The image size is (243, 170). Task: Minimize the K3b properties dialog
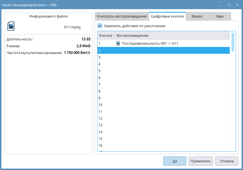click(221, 5)
